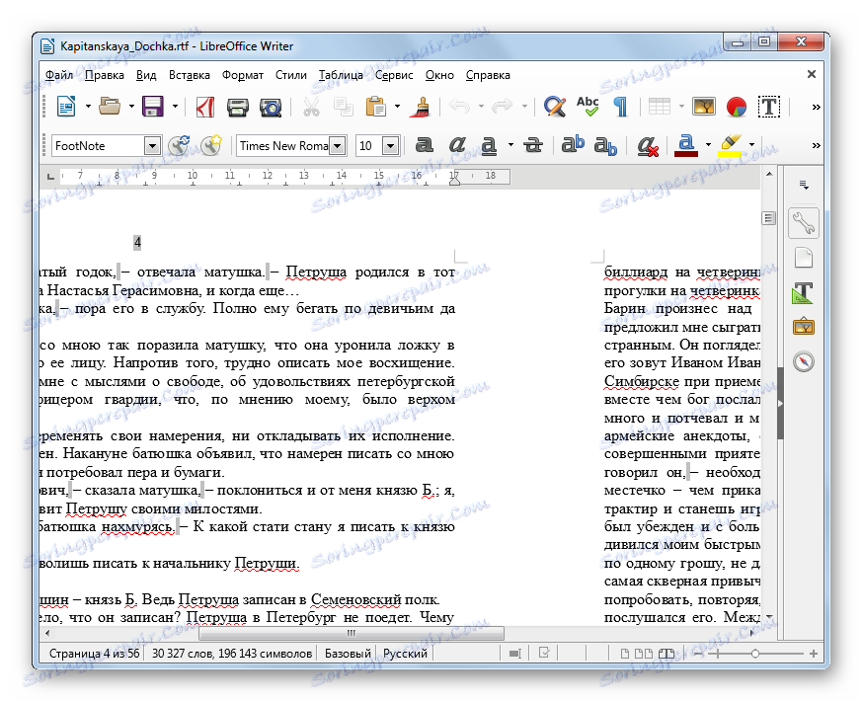Open the Find & Replace tool
The image size is (863, 702).
pos(555,107)
